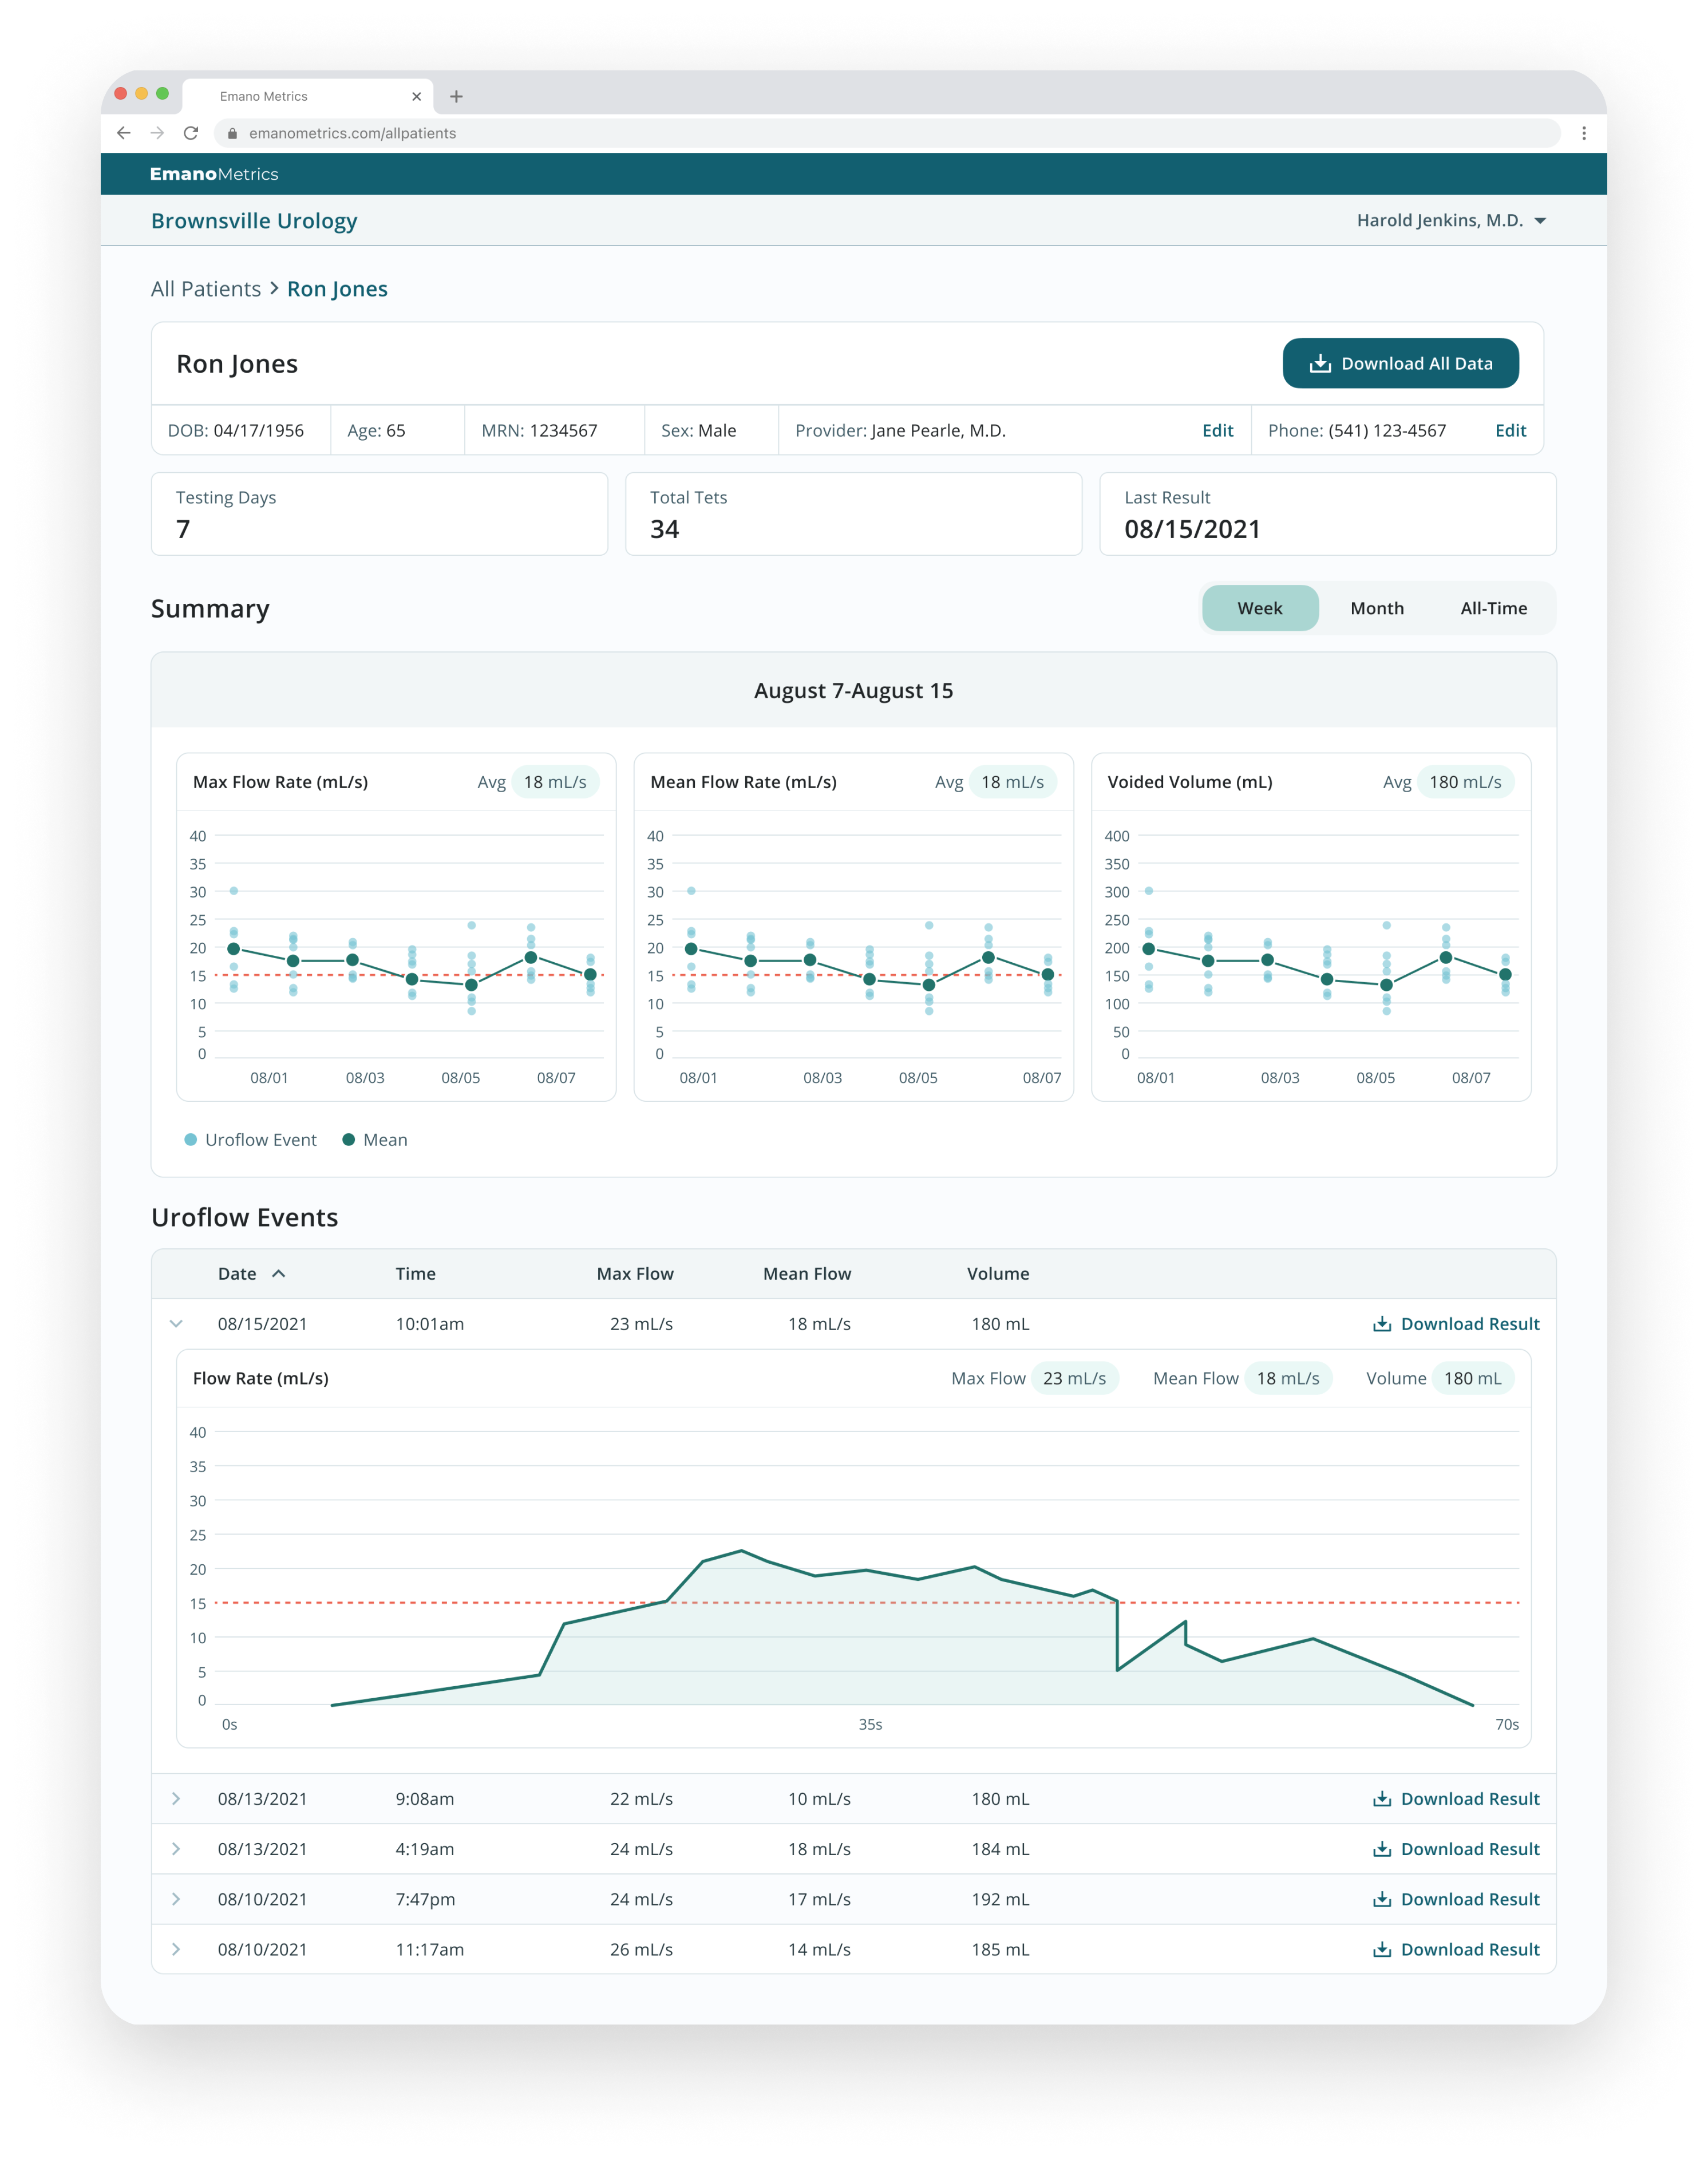Download Result for the 11:17am event
This screenshot has height=2159, width=1708.
pyautogui.click(x=1456, y=1949)
